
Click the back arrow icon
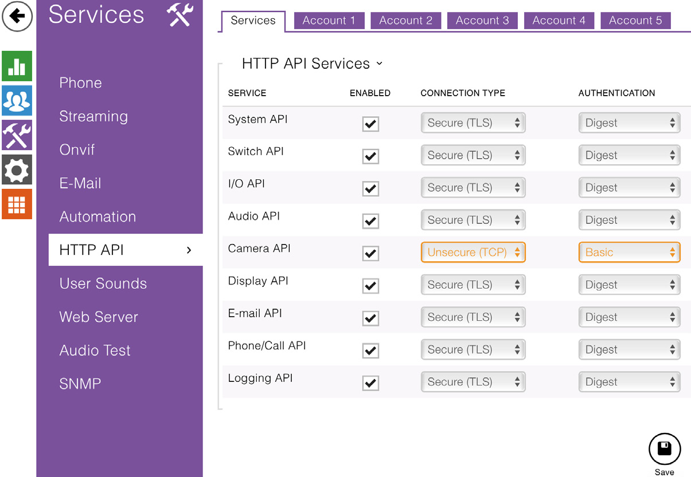[18, 16]
